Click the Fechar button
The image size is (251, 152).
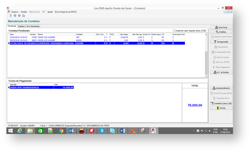(x=221, y=108)
